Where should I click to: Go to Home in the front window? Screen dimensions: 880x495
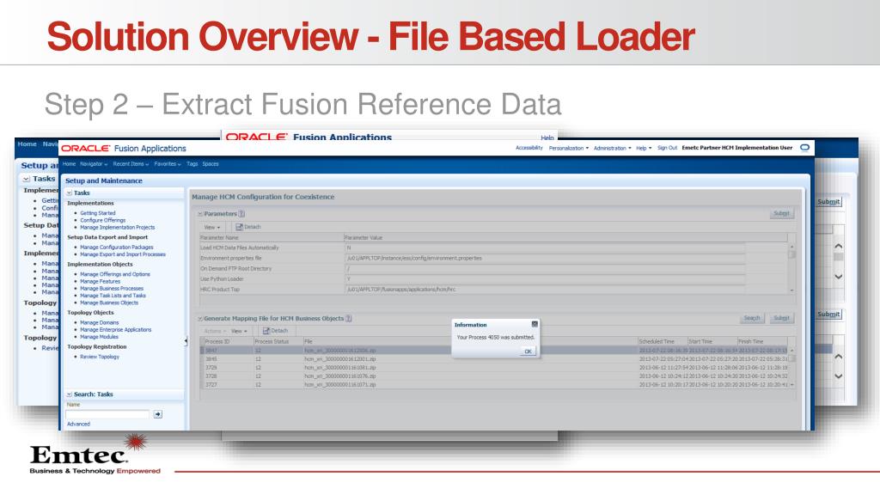coord(69,164)
